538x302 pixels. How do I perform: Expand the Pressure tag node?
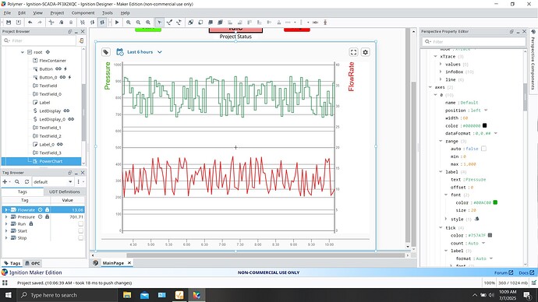tap(5, 216)
